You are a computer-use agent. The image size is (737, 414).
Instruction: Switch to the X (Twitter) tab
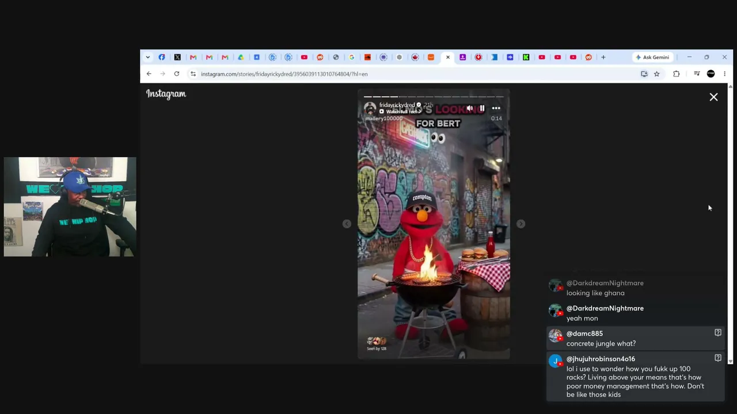(177, 57)
